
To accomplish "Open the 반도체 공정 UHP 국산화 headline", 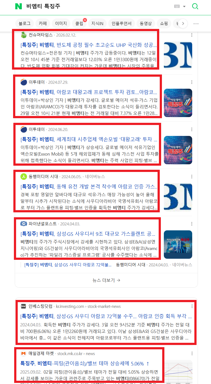I will point(89,45).
